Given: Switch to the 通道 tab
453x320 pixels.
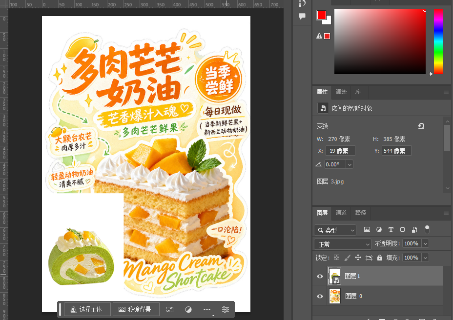Looking at the screenshot, I should (341, 213).
